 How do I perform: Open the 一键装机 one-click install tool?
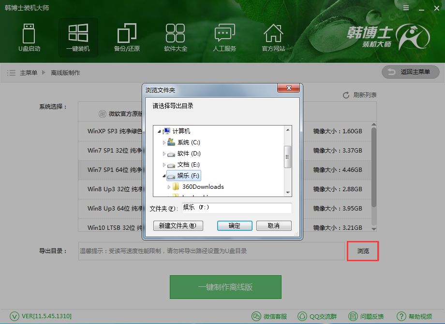click(78, 38)
